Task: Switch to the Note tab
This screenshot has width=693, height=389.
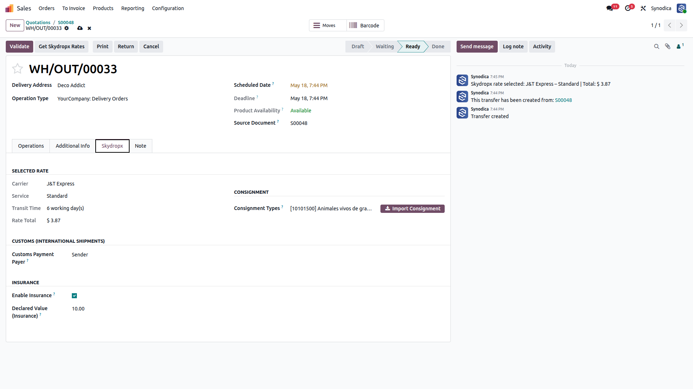Action: pyautogui.click(x=140, y=146)
